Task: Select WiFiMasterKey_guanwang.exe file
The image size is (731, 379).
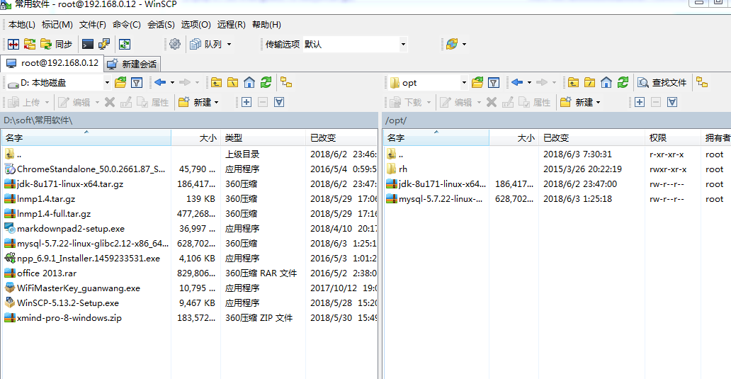Action: pyautogui.click(x=79, y=288)
